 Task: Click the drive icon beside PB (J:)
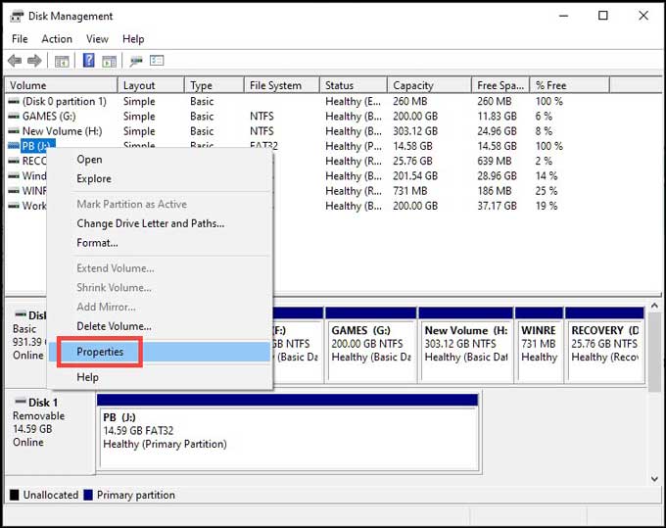point(14,146)
